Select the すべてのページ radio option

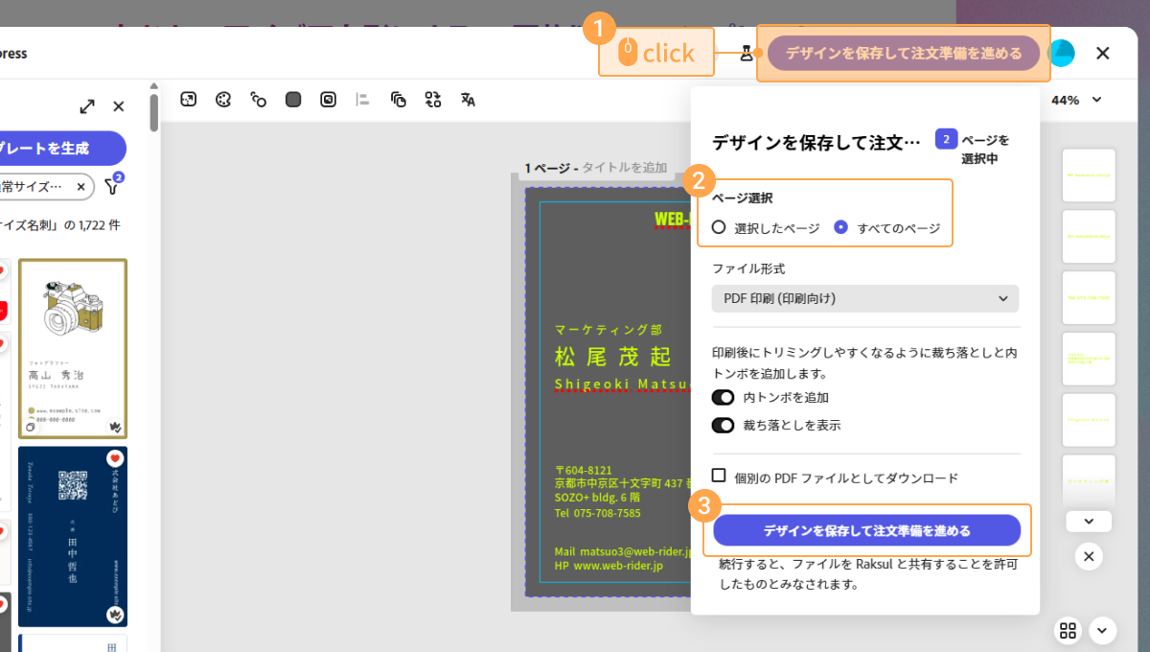pyautogui.click(x=887, y=228)
